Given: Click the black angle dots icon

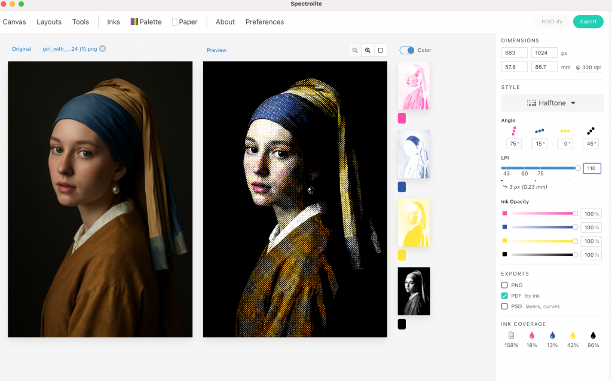Looking at the screenshot, I should (590, 131).
